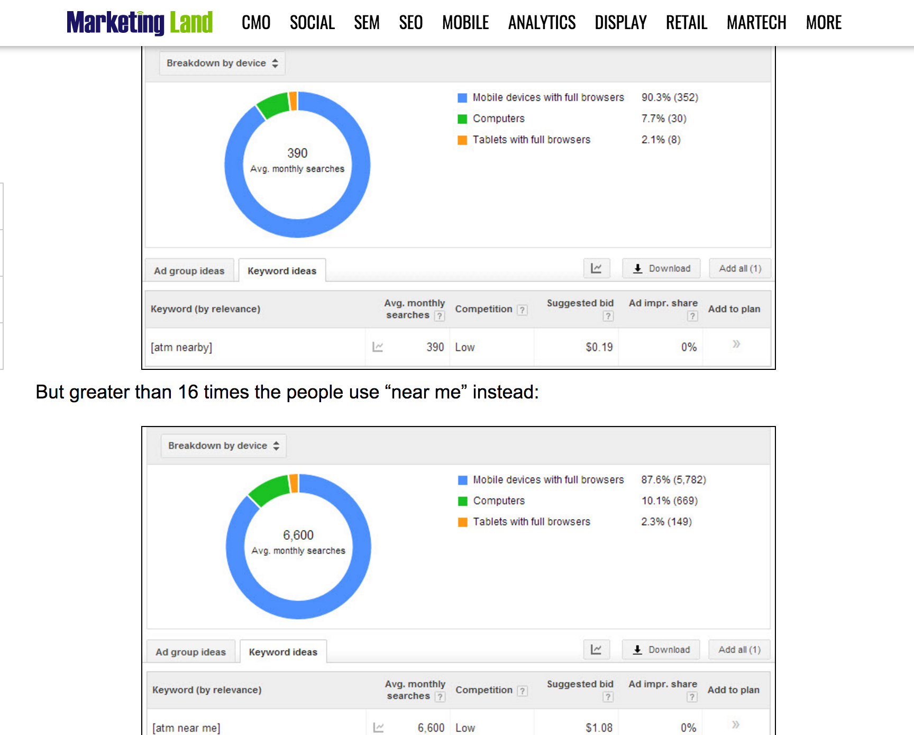Click help icon by Avg. monthly searches, first table
This screenshot has width=914, height=735.
(440, 316)
